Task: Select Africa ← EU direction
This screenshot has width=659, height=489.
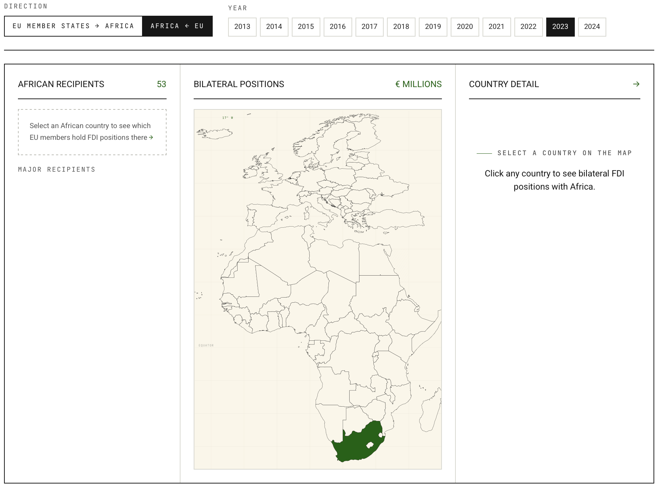Action: (177, 26)
